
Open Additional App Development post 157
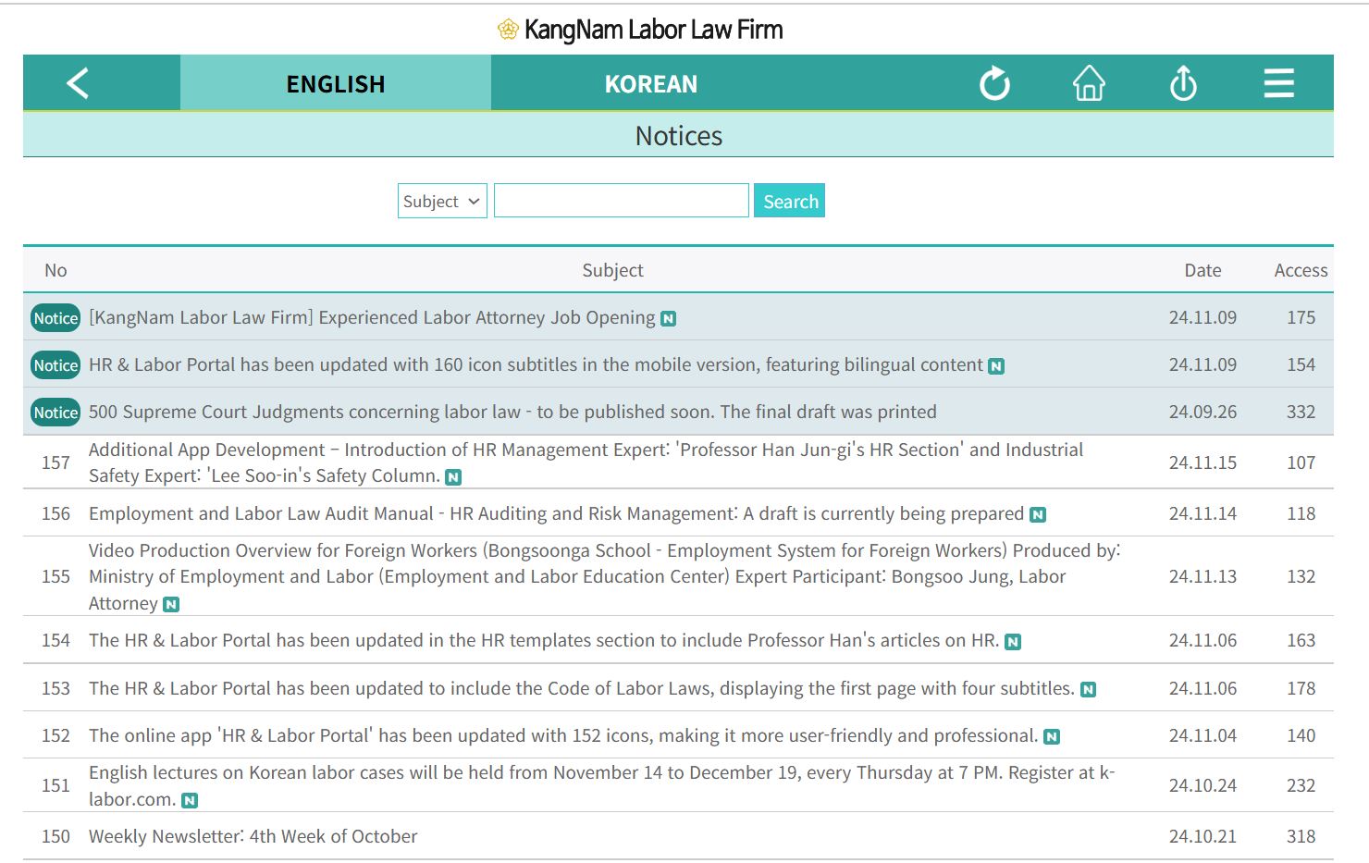tap(586, 462)
